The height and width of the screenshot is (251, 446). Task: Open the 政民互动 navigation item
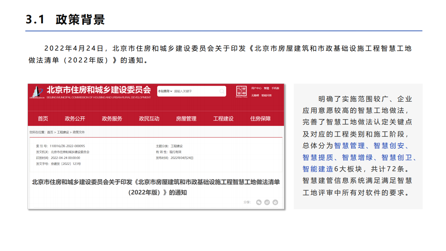[x=149, y=119]
